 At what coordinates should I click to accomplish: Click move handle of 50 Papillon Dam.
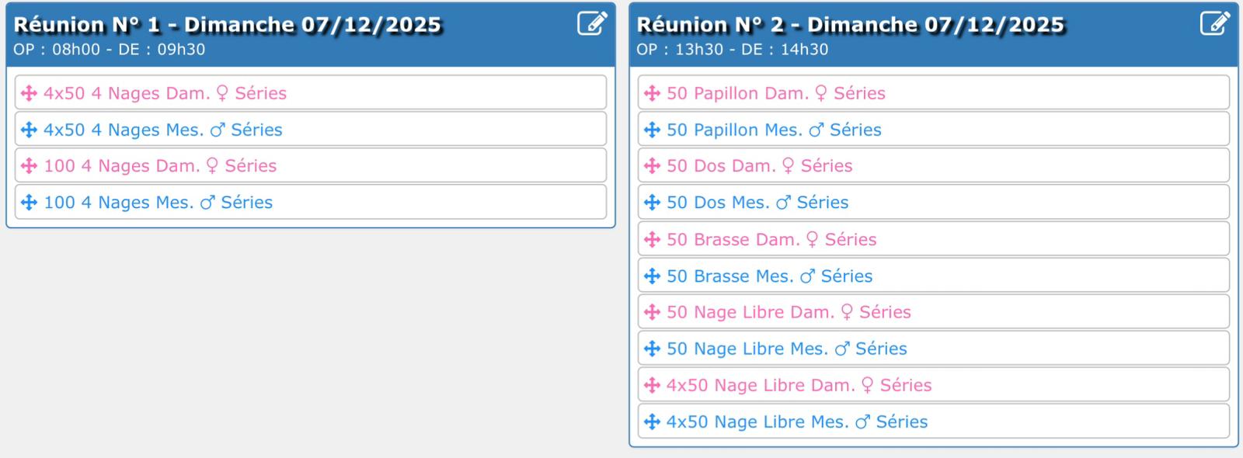(653, 93)
